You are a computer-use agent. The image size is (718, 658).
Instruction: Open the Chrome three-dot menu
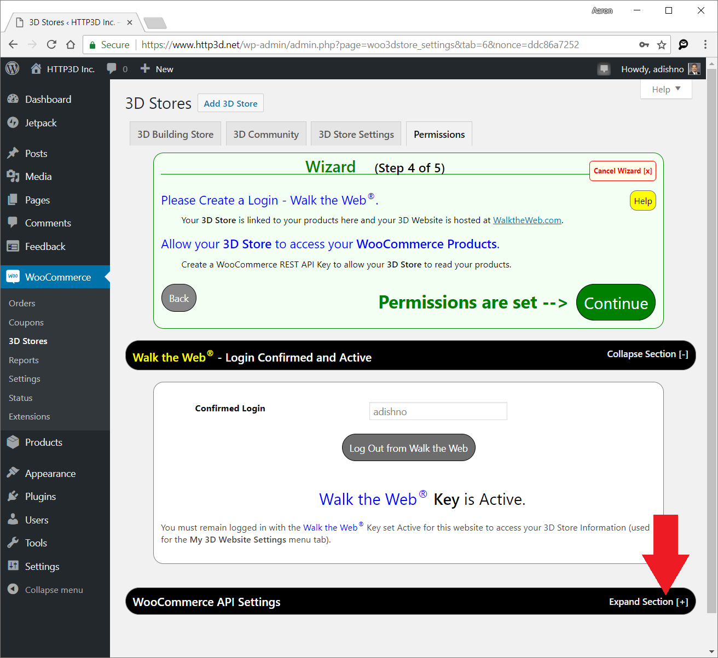tap(705, 45)
